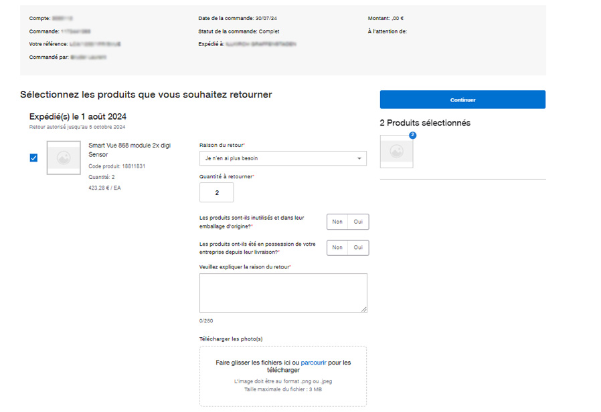The image size is (601, 412).
Task: Select Non for unused original packaging question
Action: 337,222
